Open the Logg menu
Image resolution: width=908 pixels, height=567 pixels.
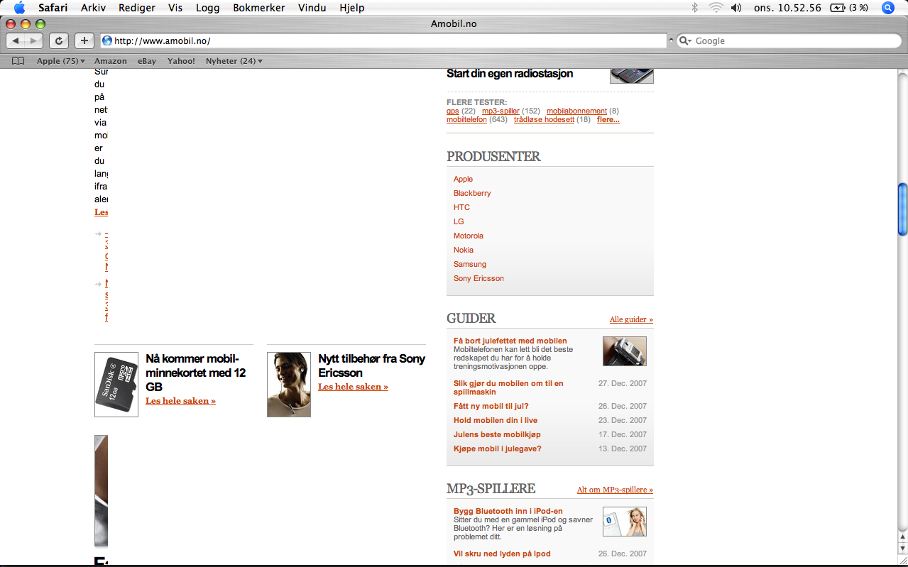tap(207, 8)
